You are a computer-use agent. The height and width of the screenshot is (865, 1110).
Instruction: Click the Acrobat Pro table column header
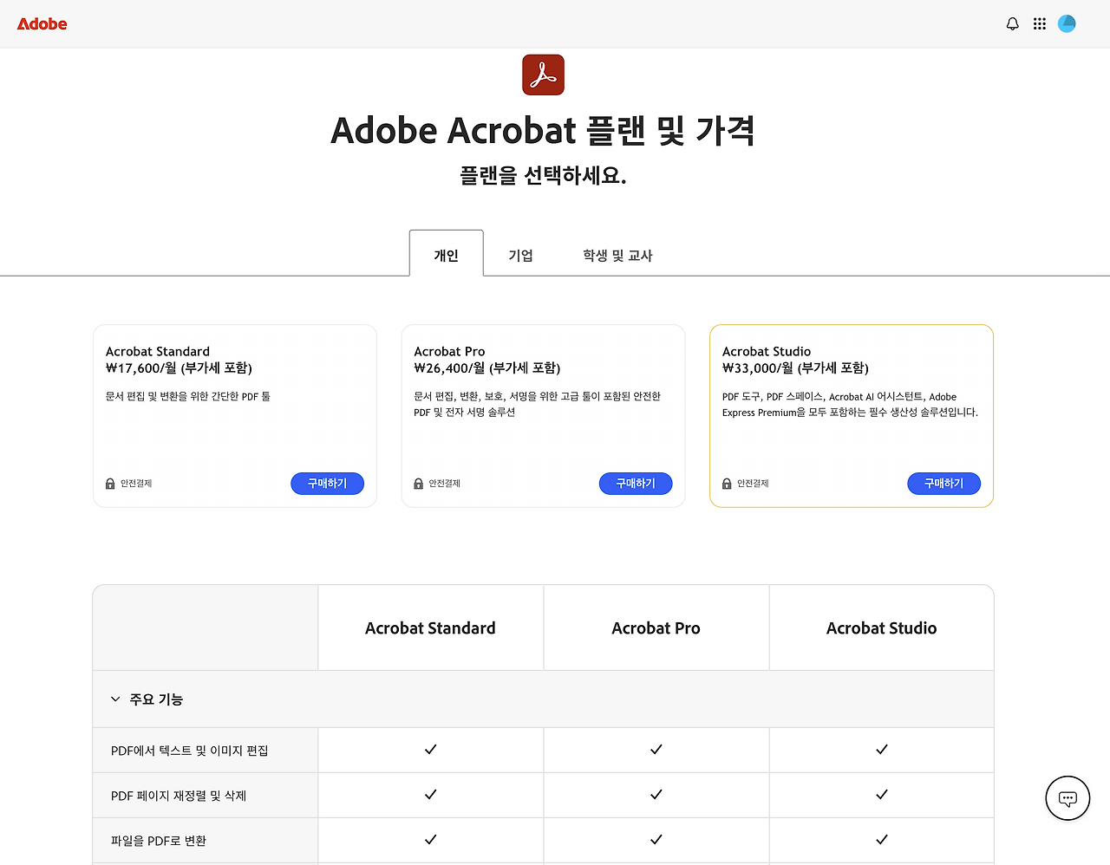pos(656,628)
